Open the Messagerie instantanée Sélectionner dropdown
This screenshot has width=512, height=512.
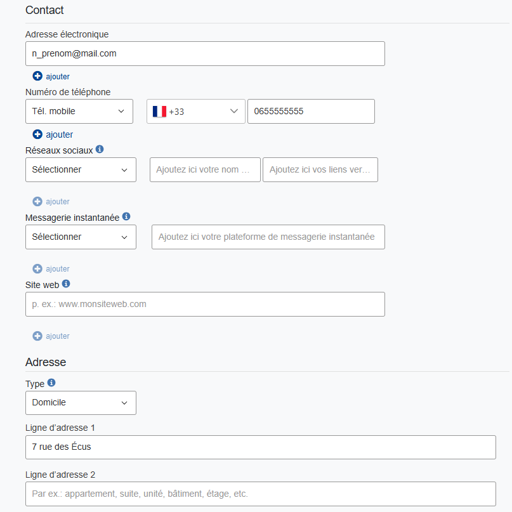81,237
